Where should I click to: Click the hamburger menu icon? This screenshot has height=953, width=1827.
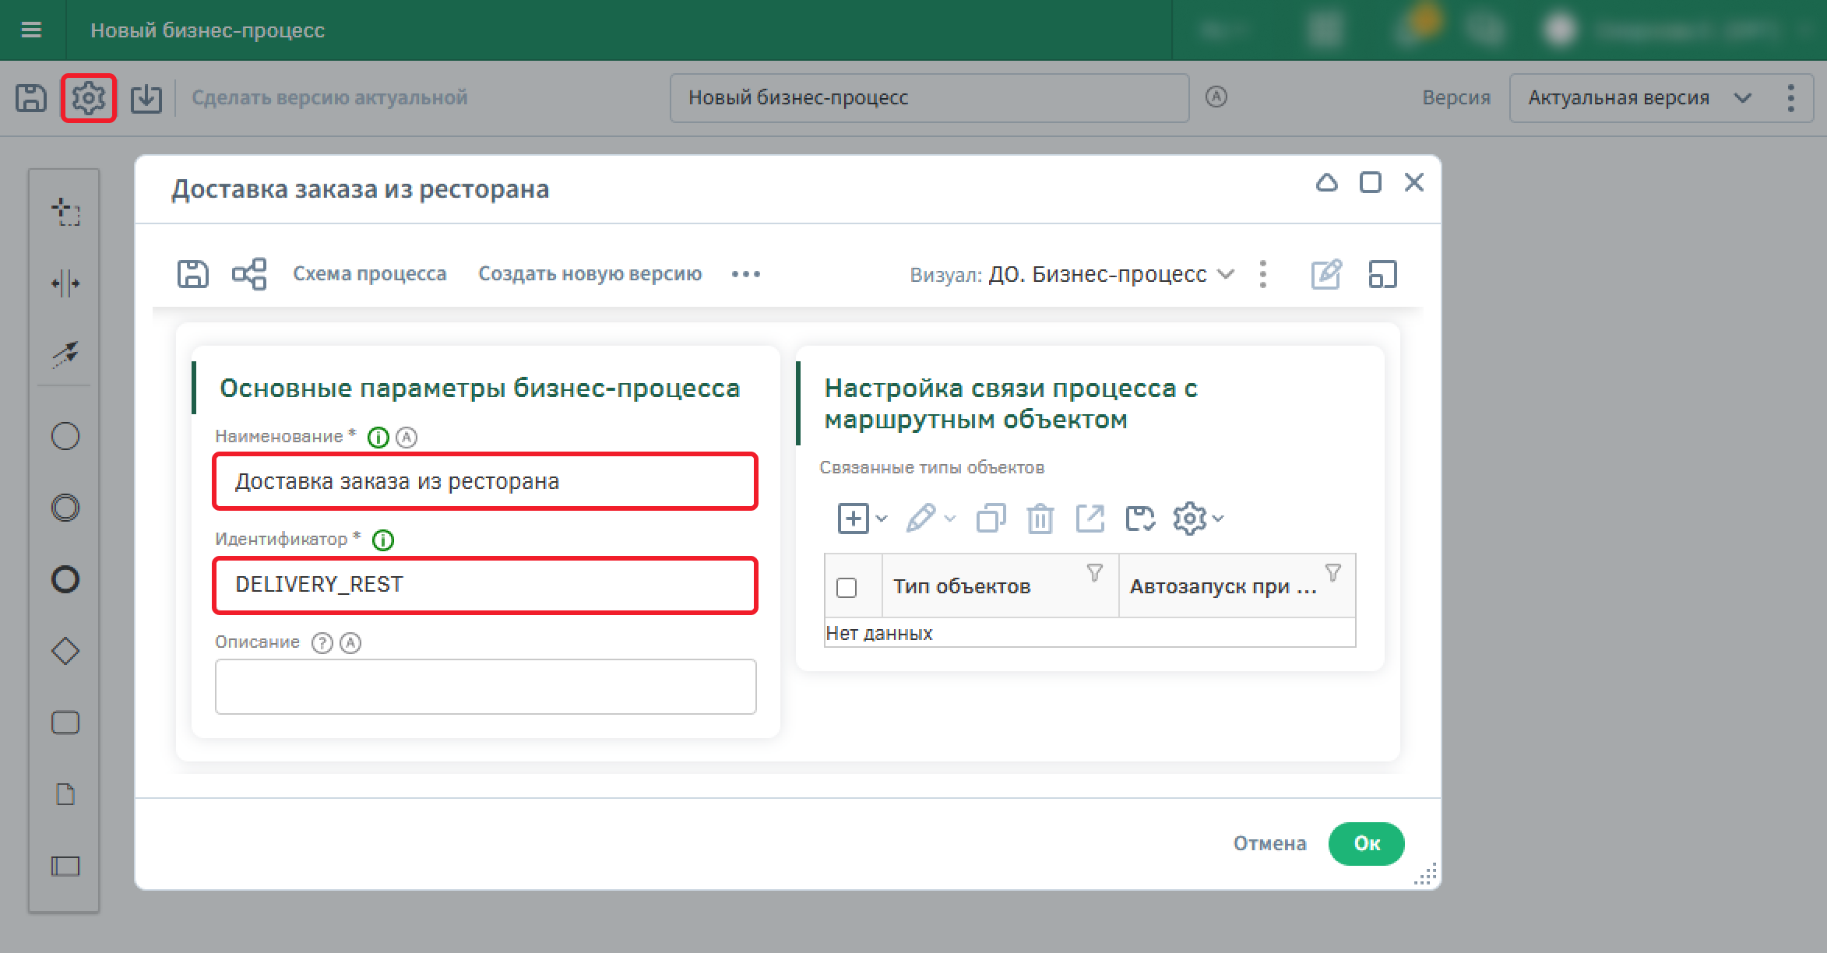(x=31, y=30)
